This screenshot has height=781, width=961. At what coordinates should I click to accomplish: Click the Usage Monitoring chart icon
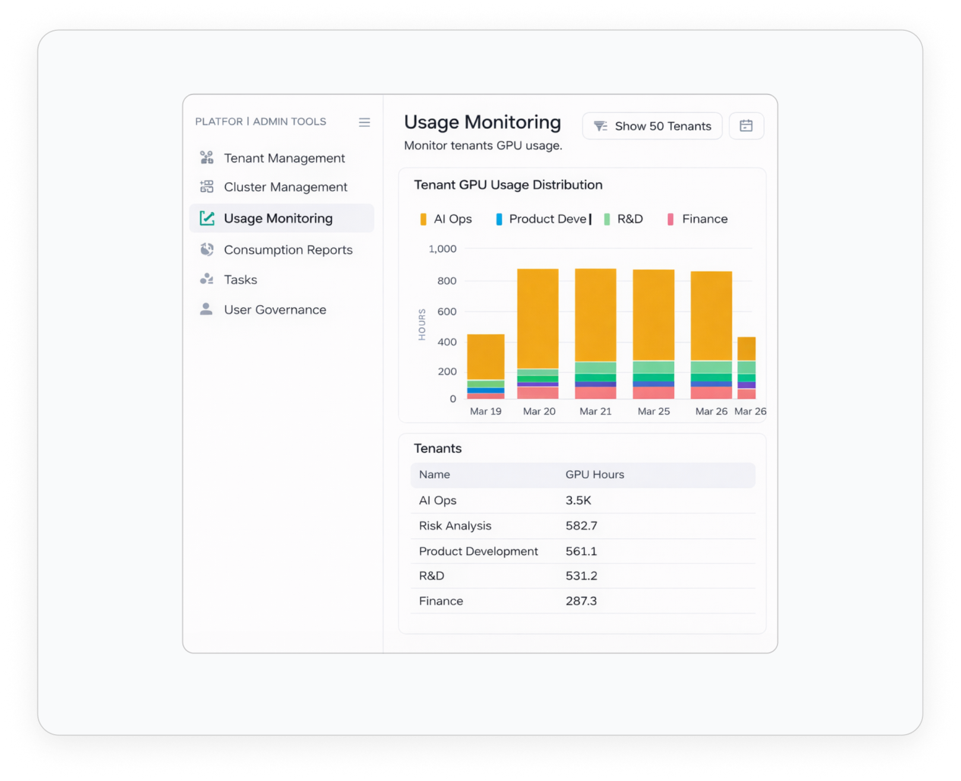click(207, 218)
